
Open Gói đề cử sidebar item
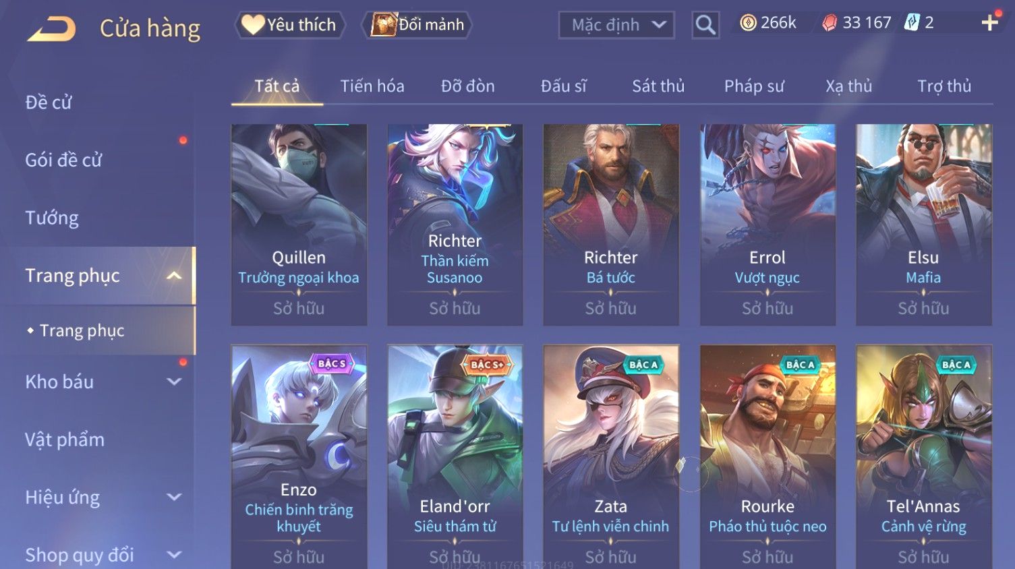point(63,160)
